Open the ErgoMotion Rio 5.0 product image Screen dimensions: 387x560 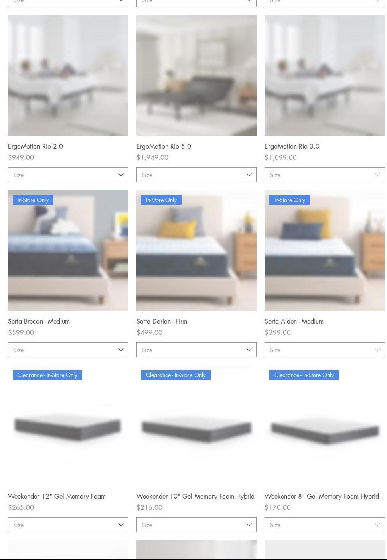197,75
